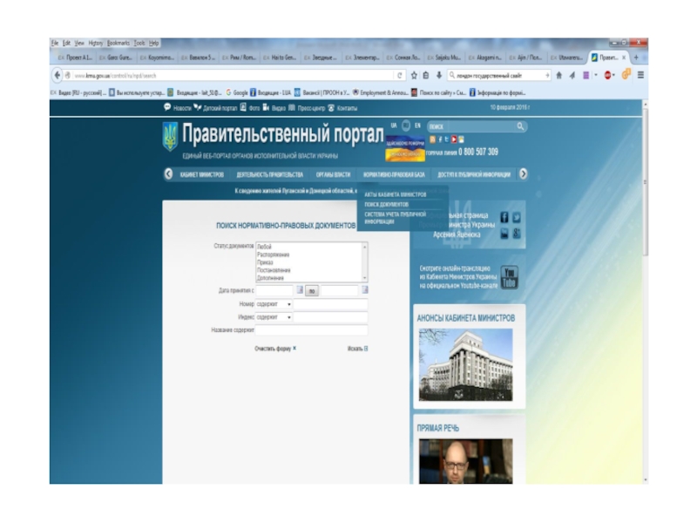Image resolution: width=697 pixels, height=523 pixels.
Task: Click the browser URL address bar
Action: click(x=232, y=76)
